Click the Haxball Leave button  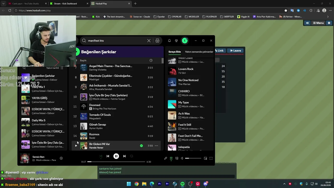click(235, 51)
